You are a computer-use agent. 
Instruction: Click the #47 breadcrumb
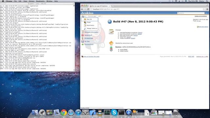(x=99, y=16)
